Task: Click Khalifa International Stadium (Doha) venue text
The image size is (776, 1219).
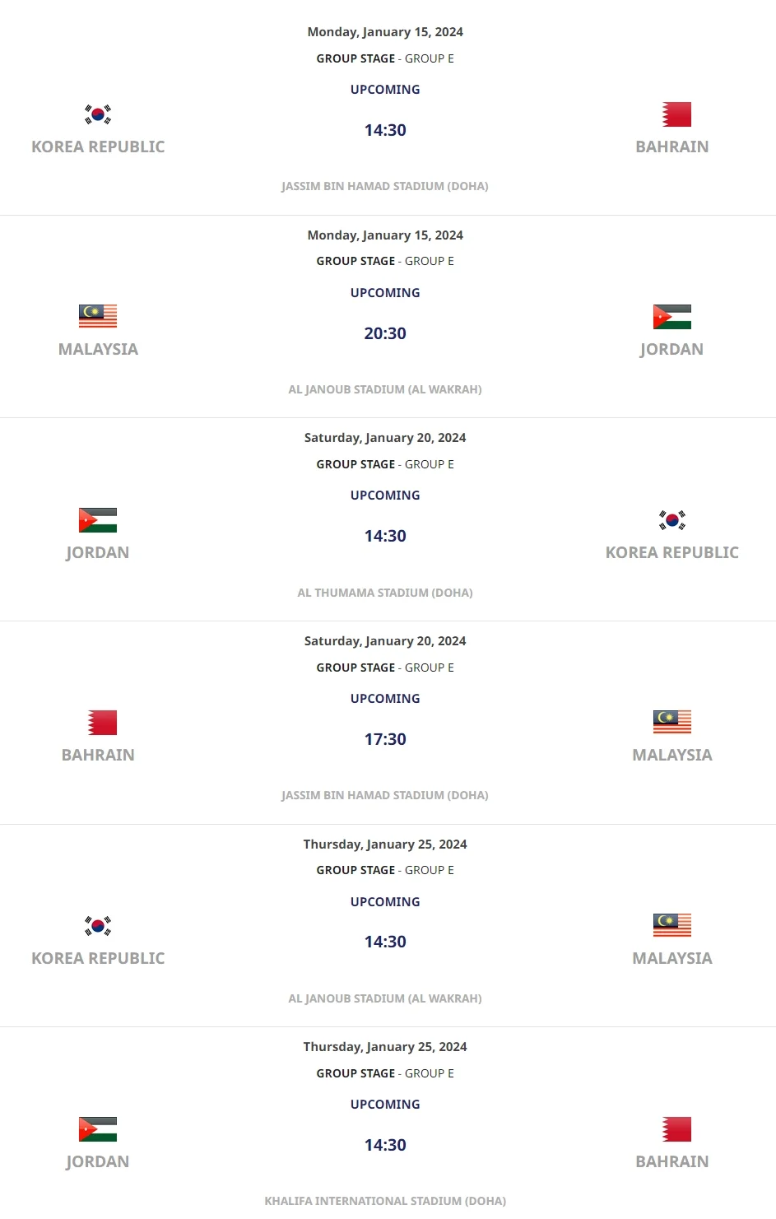Action: (385, 1201)
